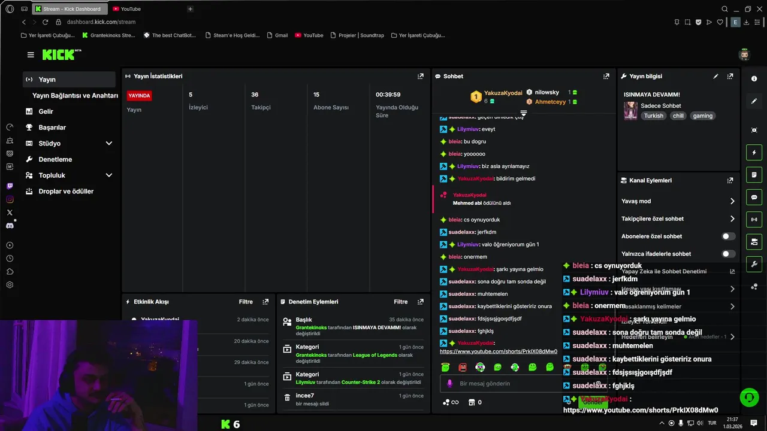Pop out the Etkinlik Akışı panel
Image resolution: width=767 pixels, height=431 pixels.
pyautogui.click(x=265, y=302)
